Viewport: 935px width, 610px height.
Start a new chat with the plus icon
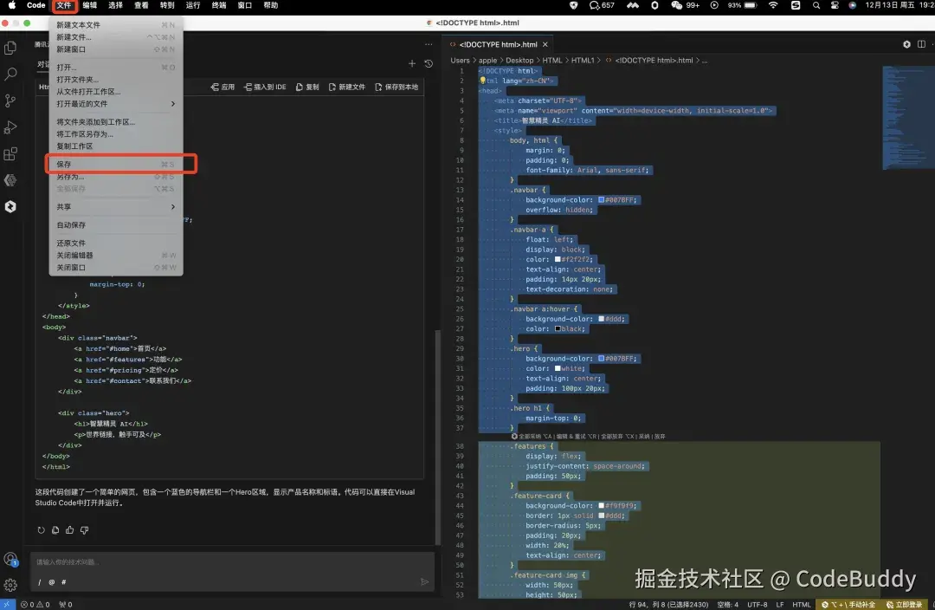(x=411, y=63)
